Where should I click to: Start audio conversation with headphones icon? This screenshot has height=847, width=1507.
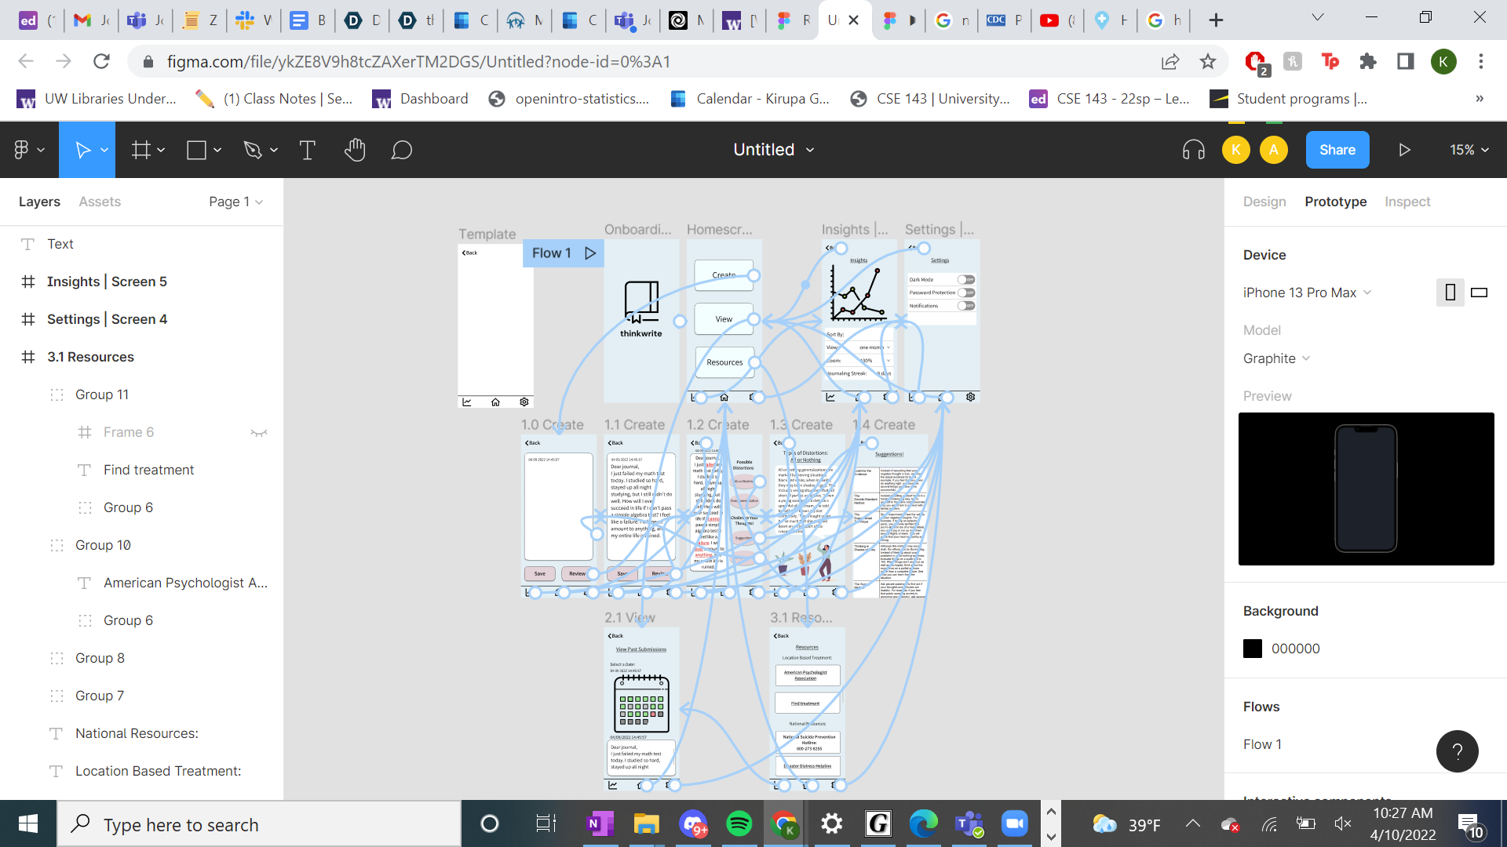1193,150
